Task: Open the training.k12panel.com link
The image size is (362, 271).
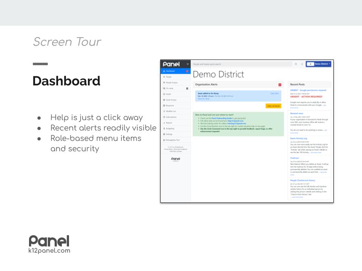Action: pos(236,123)
